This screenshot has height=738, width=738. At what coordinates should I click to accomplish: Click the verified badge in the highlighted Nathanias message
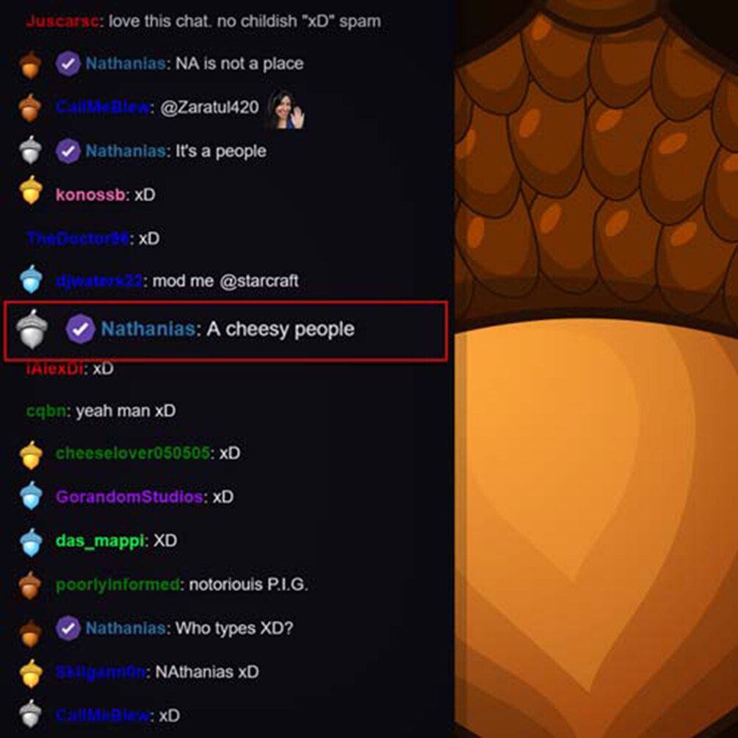(x=81, y=328)
